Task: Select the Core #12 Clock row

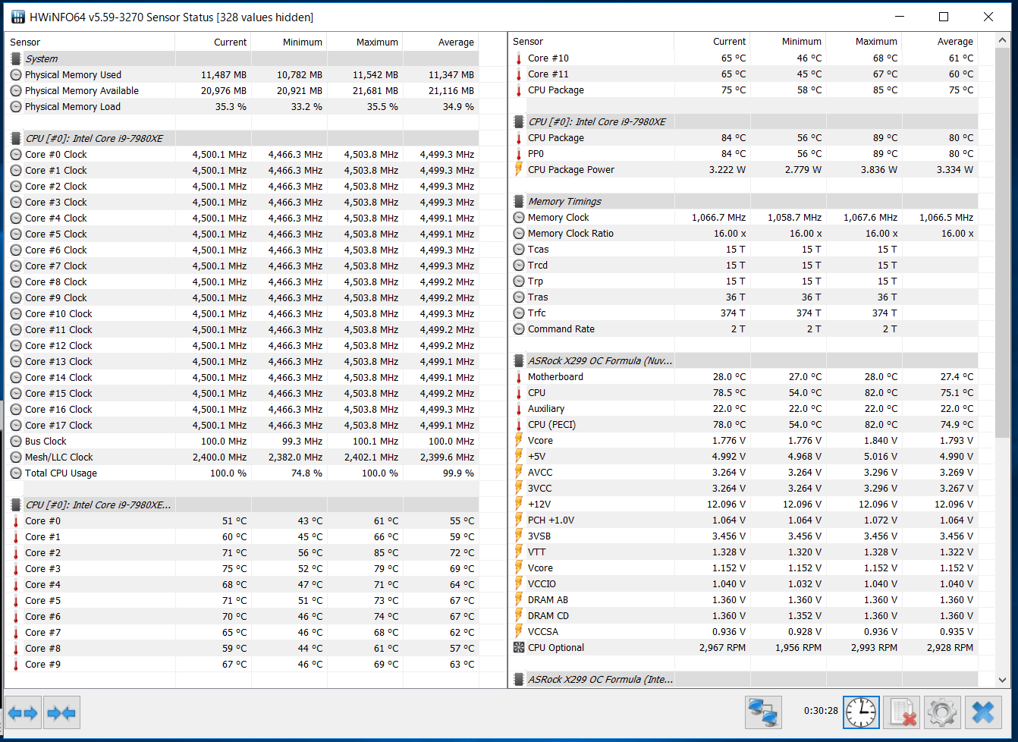Action: click(243, 345)
